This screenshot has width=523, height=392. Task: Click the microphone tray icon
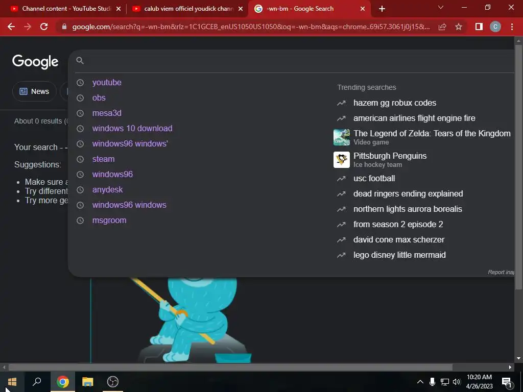tap(432, 382)
